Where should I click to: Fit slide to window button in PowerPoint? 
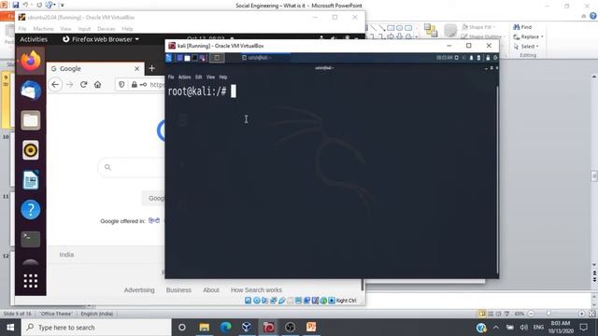pyautogui.click(x=591, y=314)
